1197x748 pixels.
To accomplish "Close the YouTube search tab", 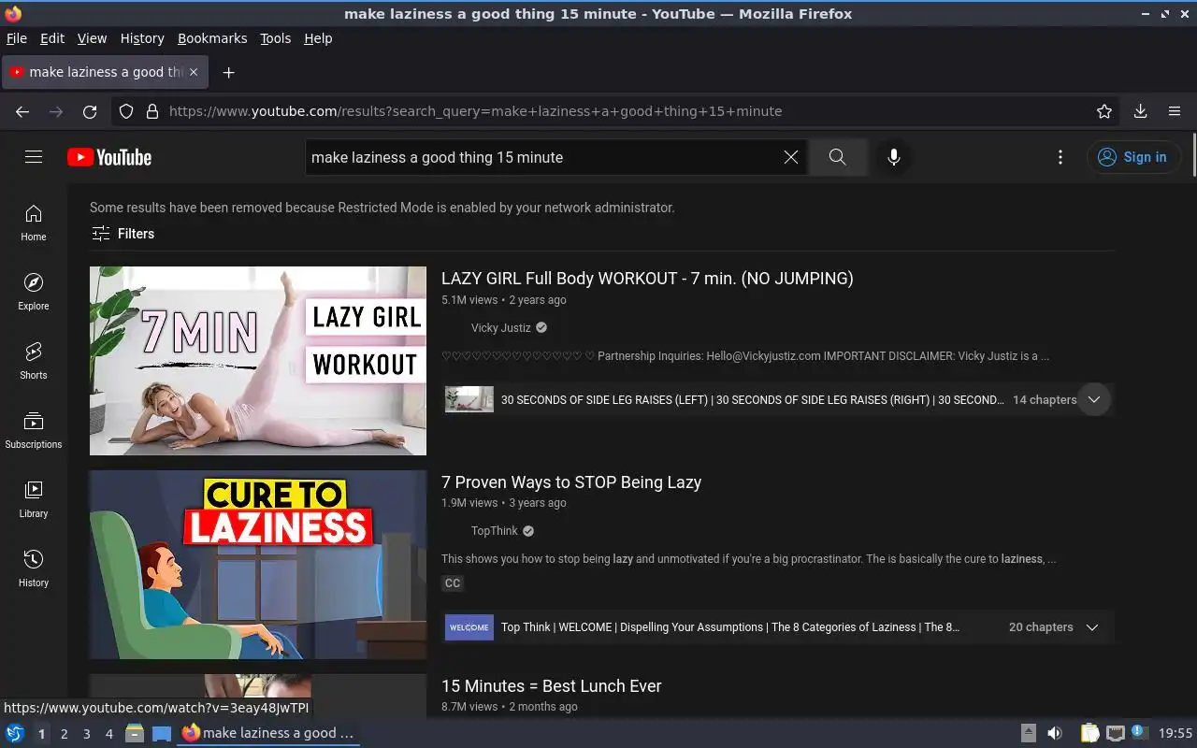I will (194, 72).
